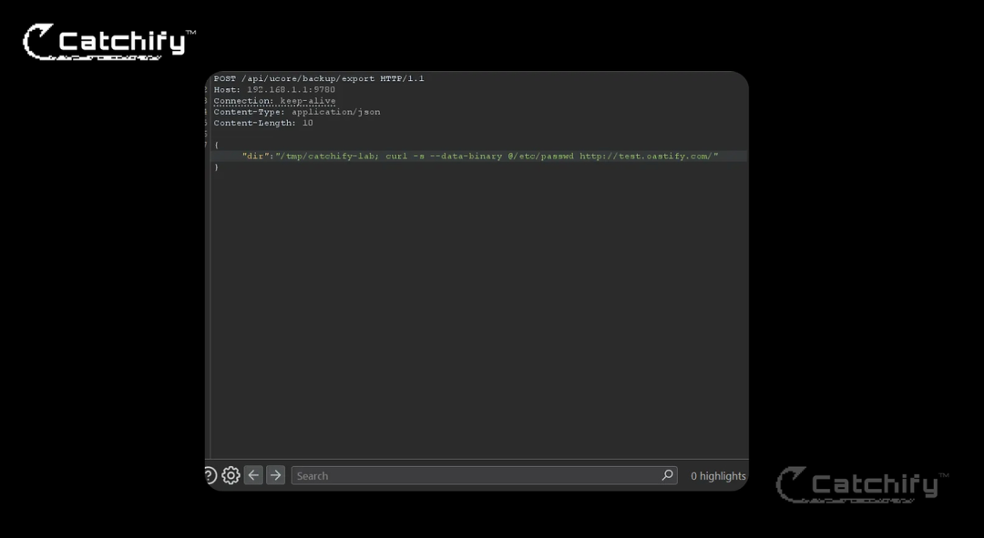Open the editor help icon
Viewport: 984px width, 538px height.
[x=210, y=475]
